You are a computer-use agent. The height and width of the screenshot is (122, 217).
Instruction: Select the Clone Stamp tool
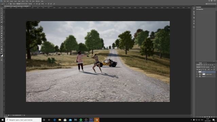click(x=2, y=27)
